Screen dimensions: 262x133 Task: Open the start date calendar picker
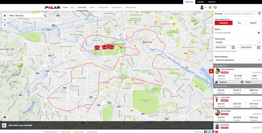233,47
